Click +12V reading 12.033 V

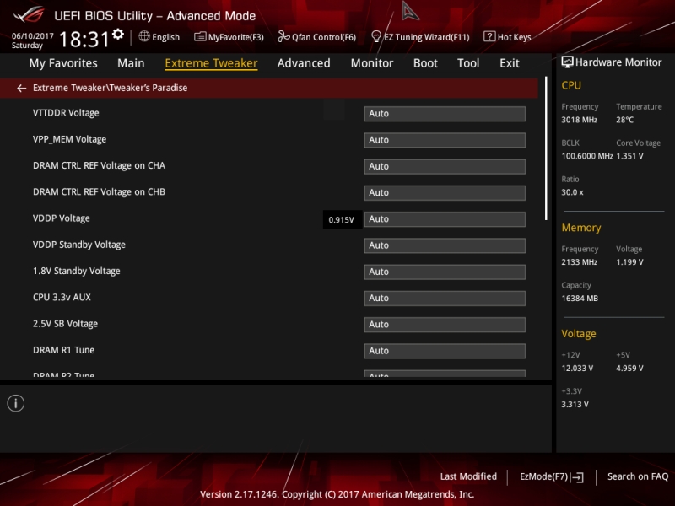pos(577,369)
